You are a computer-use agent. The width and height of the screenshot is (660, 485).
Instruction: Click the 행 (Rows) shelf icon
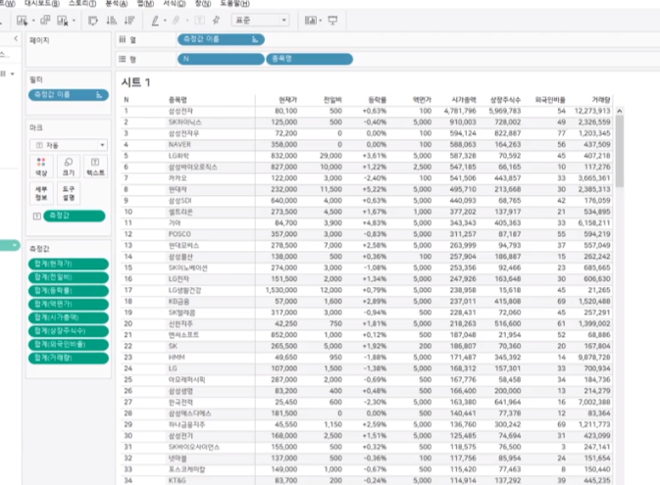(123, 60)
